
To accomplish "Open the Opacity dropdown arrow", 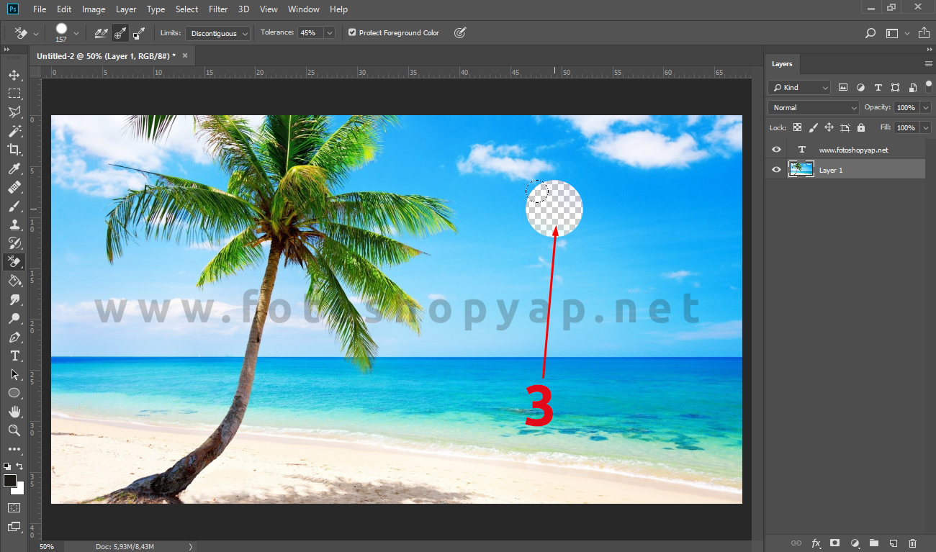I will (x=926, y=107).
